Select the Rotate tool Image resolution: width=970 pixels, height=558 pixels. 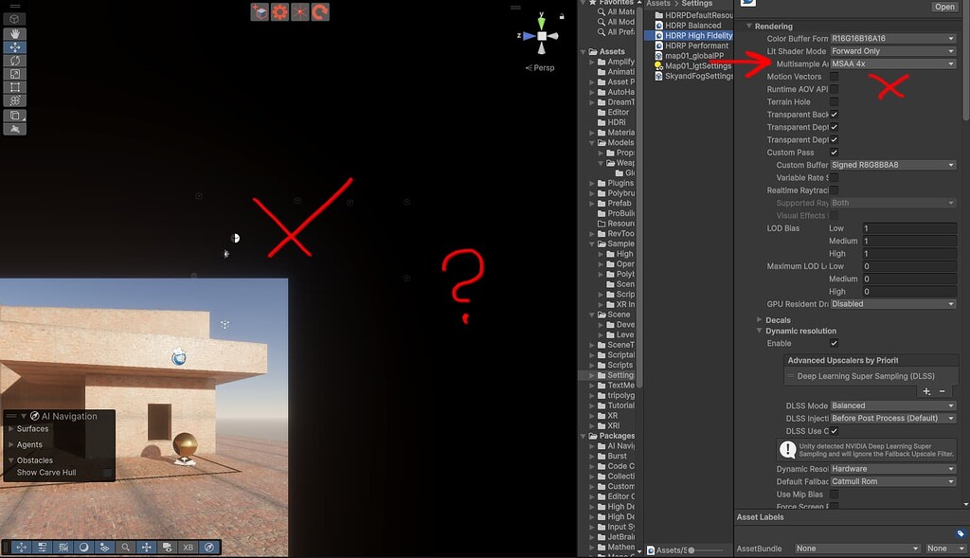pos(15,61)
